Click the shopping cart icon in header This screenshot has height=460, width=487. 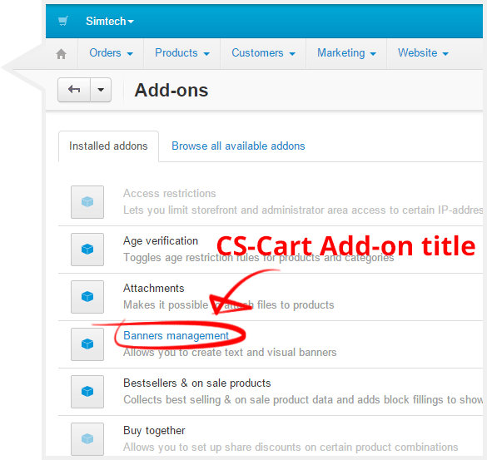(x=63, y=21)
